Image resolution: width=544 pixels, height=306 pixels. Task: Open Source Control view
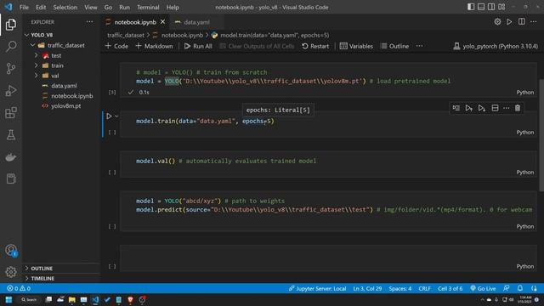pos(11,68)
